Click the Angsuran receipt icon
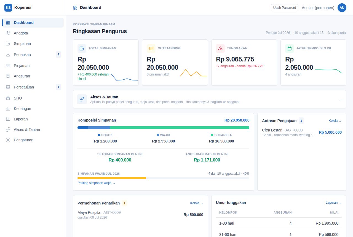The height and width of the screenshot is (237, 353). [x=8, y=76]
